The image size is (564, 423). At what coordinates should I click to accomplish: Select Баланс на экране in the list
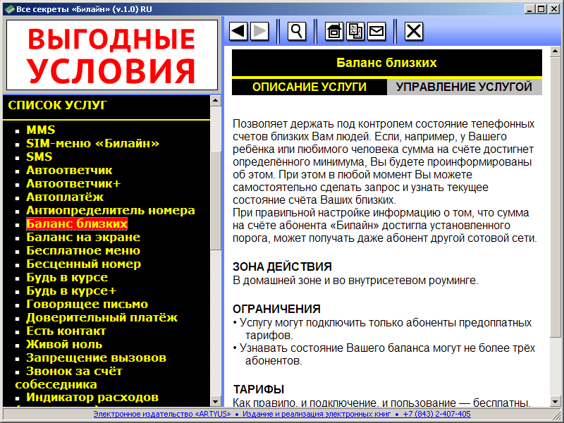(83, 237)
